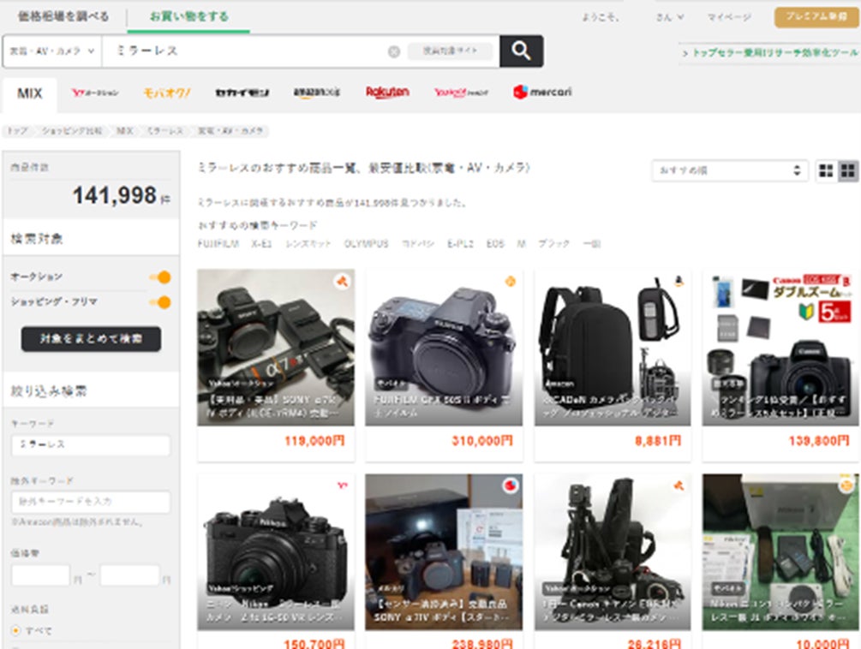Click the プレミアム登録 button

point(816,17)
